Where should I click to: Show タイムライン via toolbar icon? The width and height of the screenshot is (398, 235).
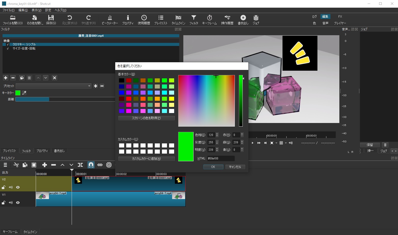(178, 20)
